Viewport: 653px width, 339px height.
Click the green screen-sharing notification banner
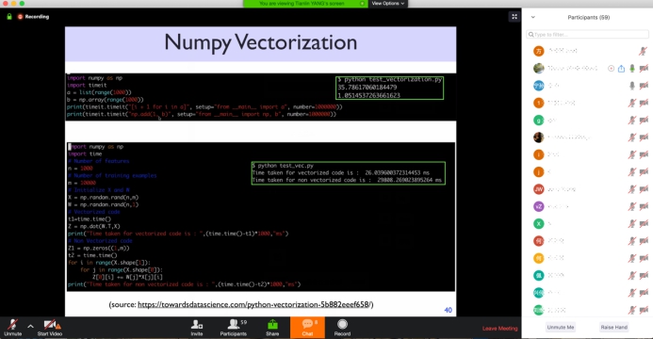pyautogui.click(x=305, y=4)
